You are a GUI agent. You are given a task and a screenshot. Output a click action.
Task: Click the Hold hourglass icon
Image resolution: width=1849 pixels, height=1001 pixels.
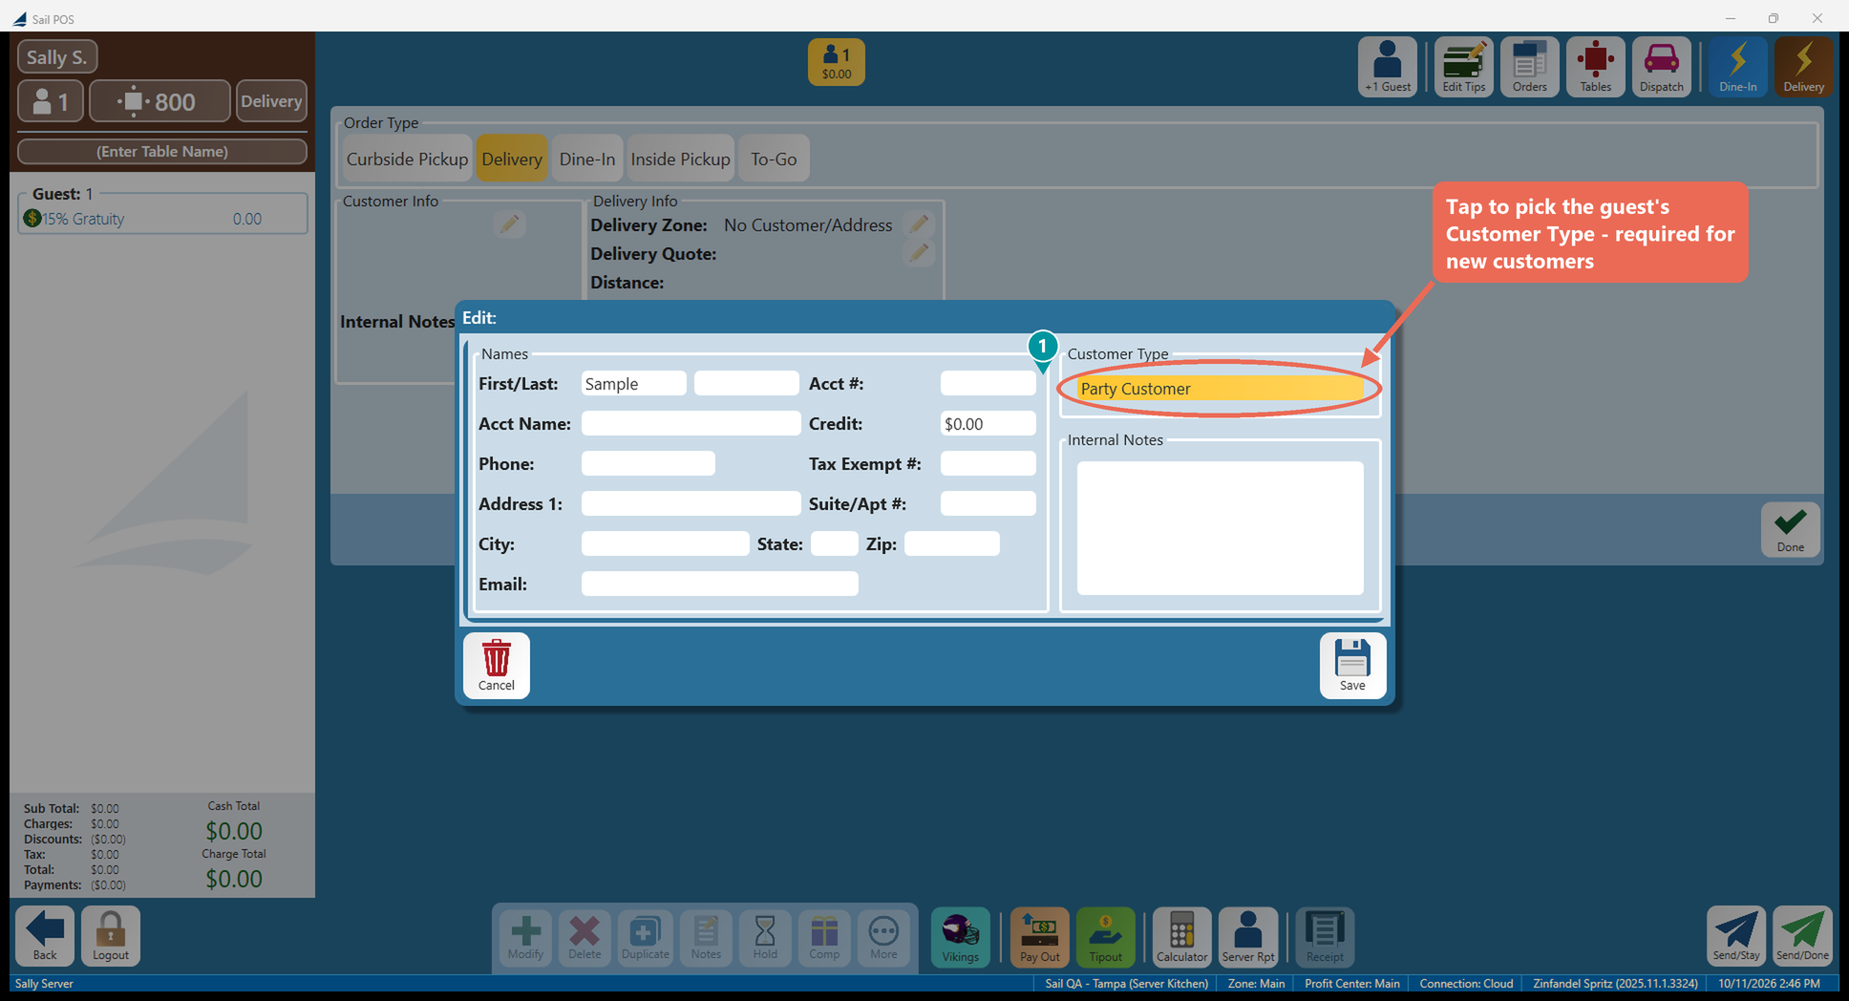[x=765, y=936]
